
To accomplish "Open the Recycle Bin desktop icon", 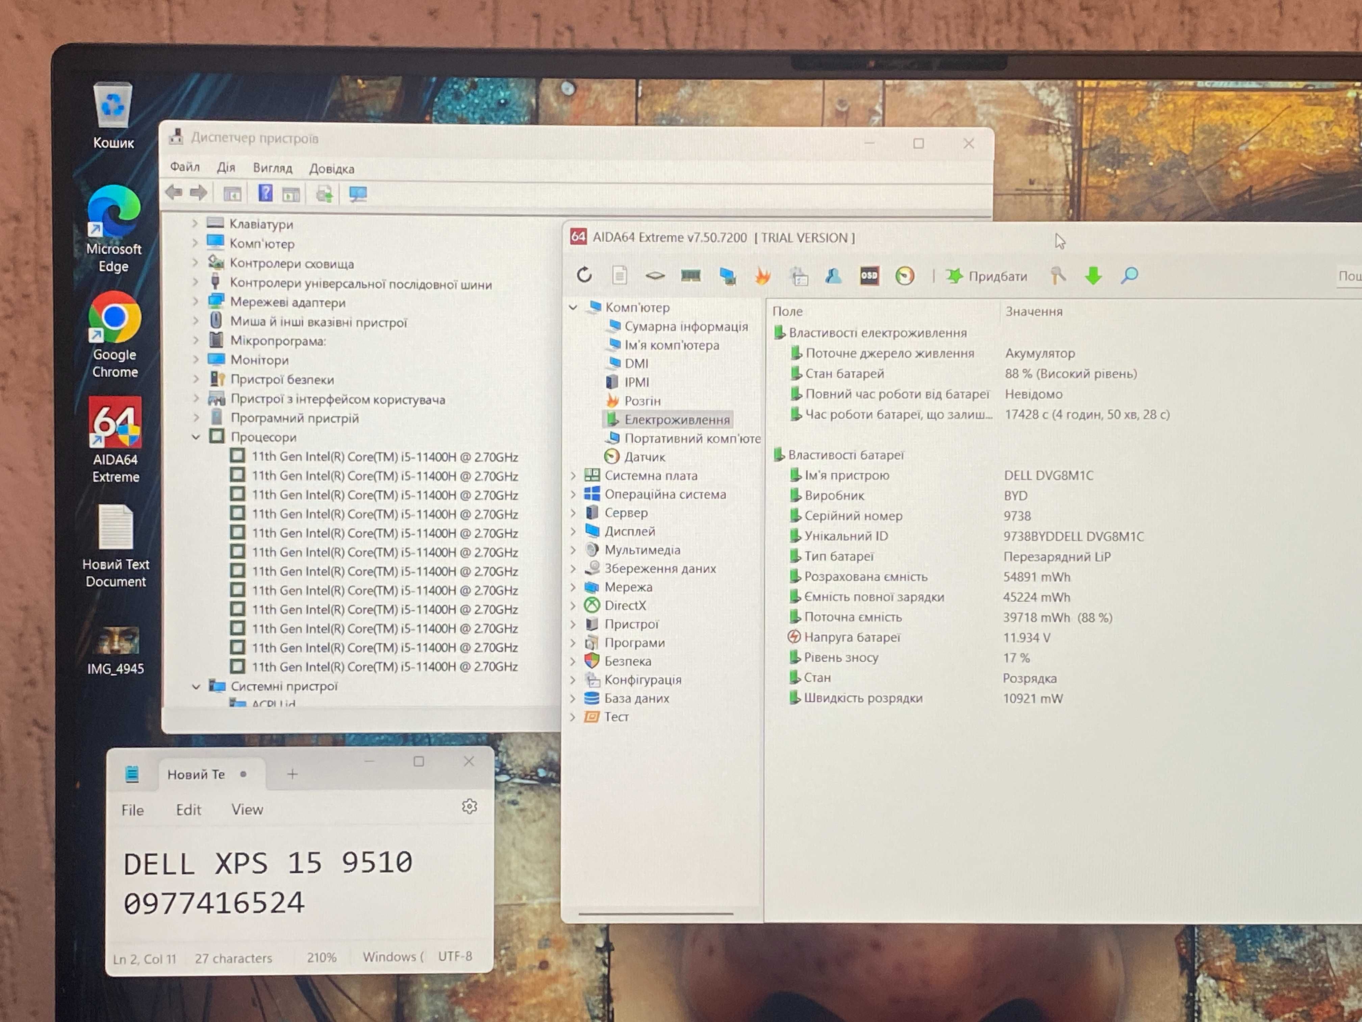I will [x=113, y=116].
